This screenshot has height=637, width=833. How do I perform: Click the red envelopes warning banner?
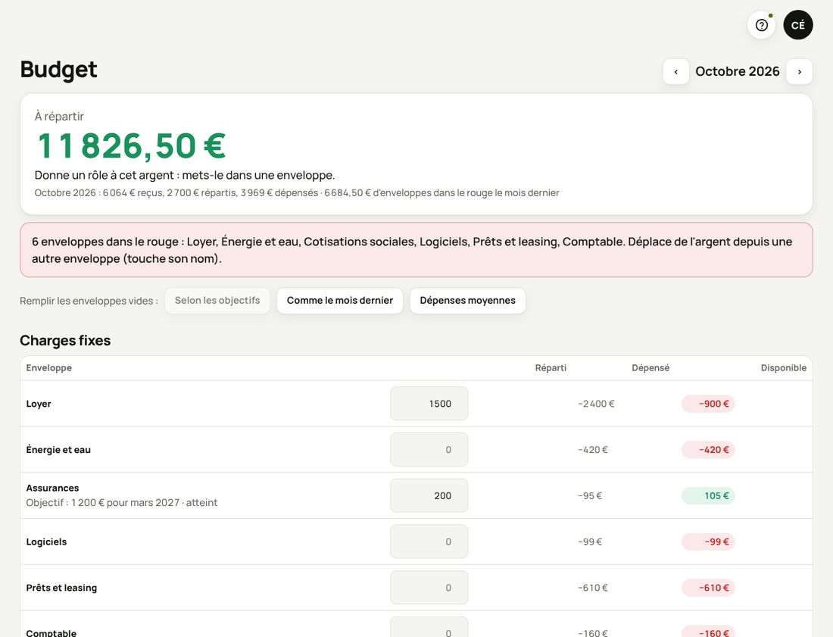coord(416,250)
